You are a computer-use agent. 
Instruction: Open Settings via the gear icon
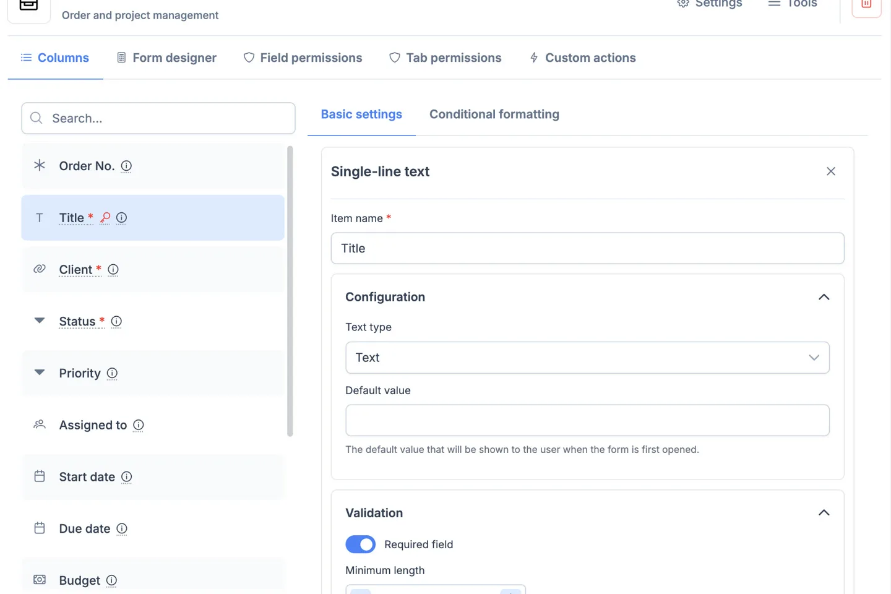pyautogui.click(x=683, y=4)
